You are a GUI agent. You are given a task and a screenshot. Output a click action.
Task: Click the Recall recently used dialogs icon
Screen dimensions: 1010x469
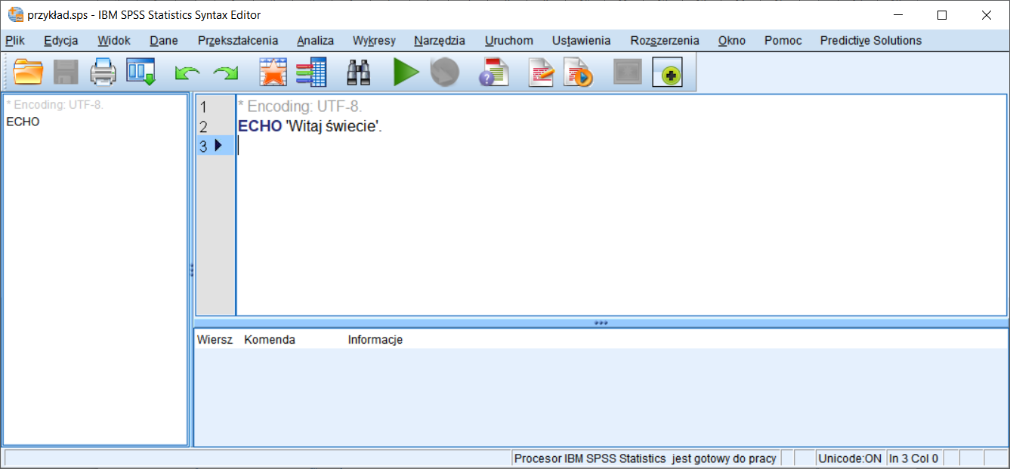coord(141,73)
